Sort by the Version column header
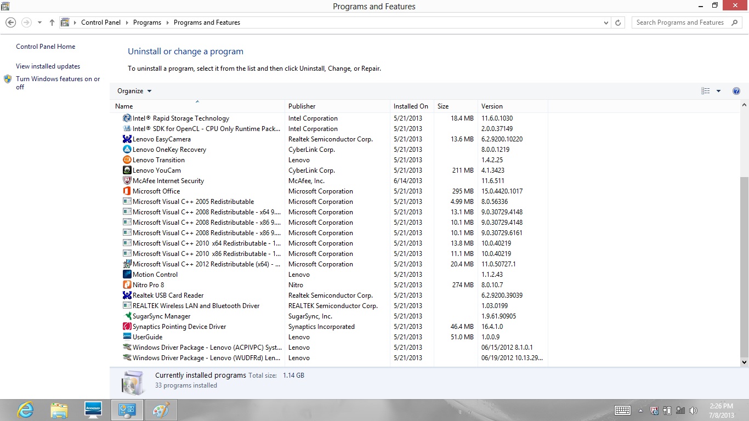749x421 pixels. coord(513,106)
